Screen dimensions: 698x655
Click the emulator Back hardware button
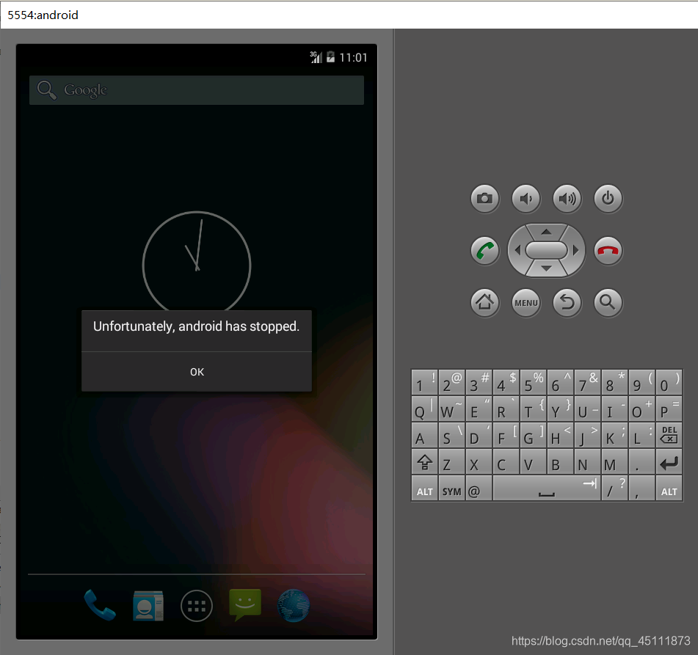pos(567,303)
